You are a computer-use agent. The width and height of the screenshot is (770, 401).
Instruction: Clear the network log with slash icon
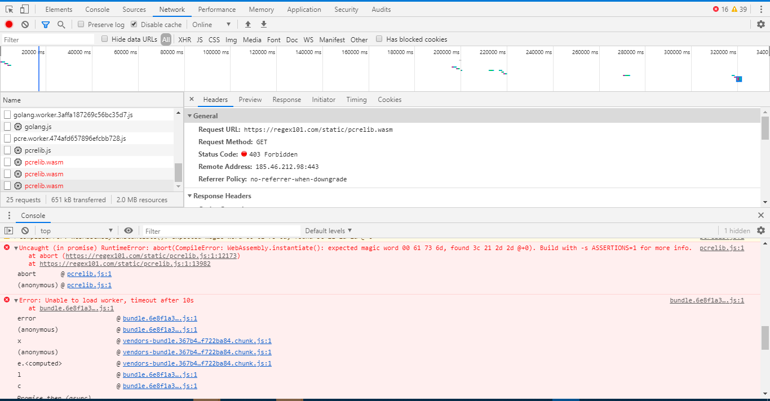pyautogui.click(x=24, y=24)
